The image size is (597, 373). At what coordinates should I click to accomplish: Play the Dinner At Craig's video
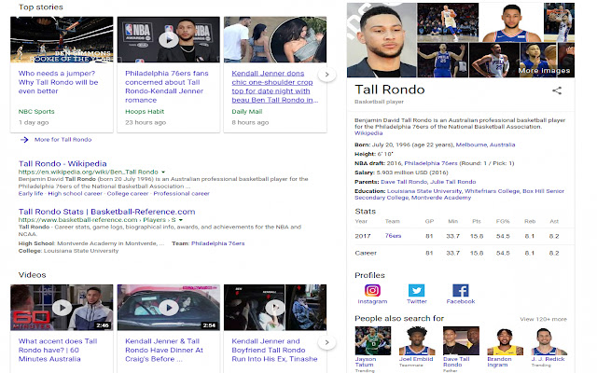[168, 307]
